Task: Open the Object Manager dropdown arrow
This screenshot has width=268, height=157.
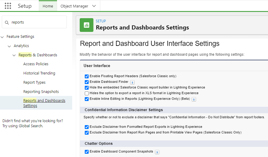Action: coord(94,6)
